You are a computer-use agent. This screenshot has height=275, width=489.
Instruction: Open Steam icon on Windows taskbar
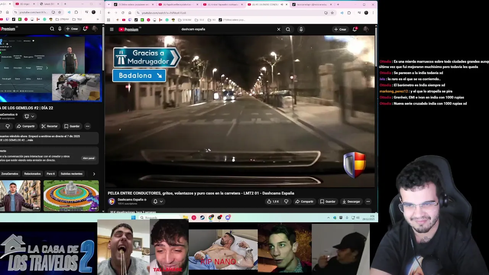pos(202,218)
